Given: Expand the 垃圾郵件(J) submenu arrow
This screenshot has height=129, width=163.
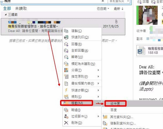Looking at the screenshot, I should (x=98, y=116).
